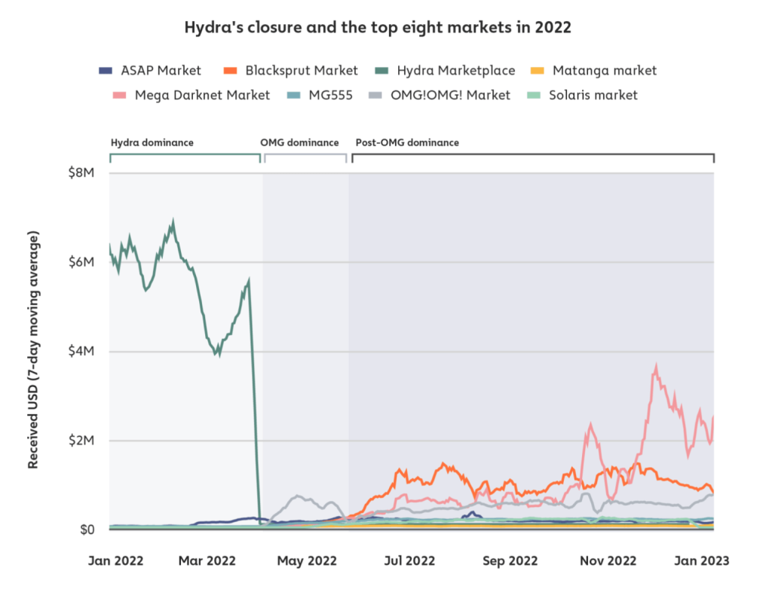Click the '$0' y-axis value
This screenshot has height=598, width=772.
87,529
